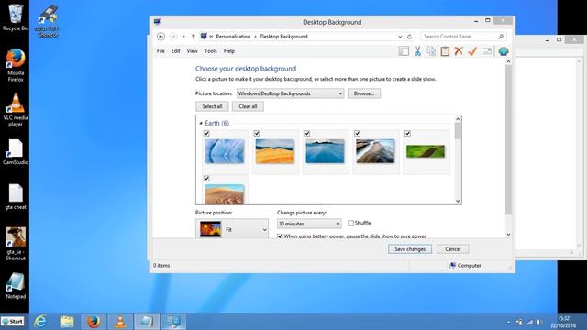Uncheck the blue ice picture checkbox
Viewport: 587px width, 330px height.
206,134
